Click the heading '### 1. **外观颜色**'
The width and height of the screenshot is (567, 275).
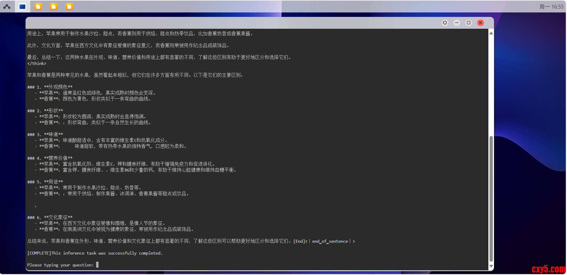coord(50,87)
